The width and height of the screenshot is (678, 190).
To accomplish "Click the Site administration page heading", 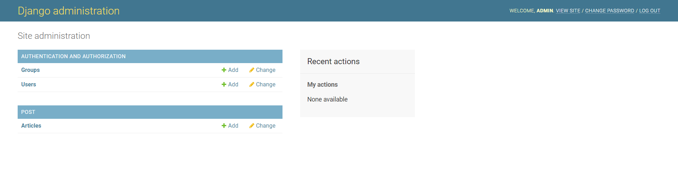I will [54, 36].
